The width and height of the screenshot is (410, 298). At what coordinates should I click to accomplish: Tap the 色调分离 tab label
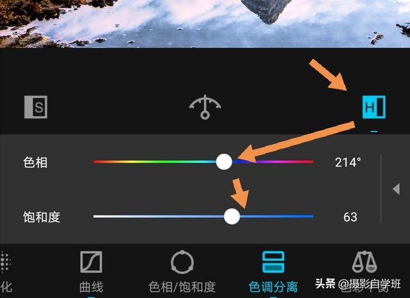pos(274,287)
